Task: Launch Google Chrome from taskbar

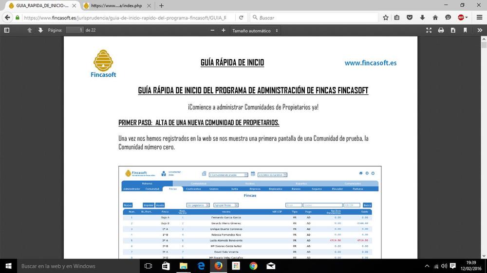Action: [x=253, y=266]
